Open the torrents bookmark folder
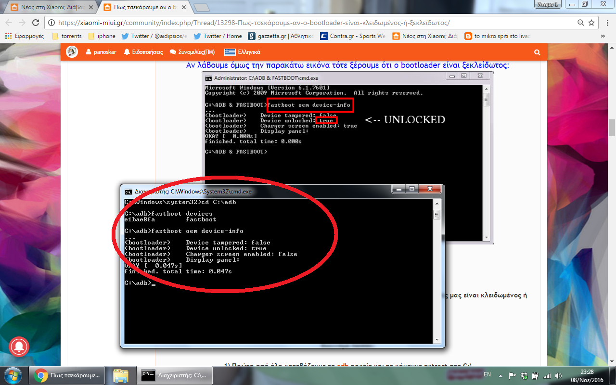Screen dimensions: 616x385 coord(67,36)
